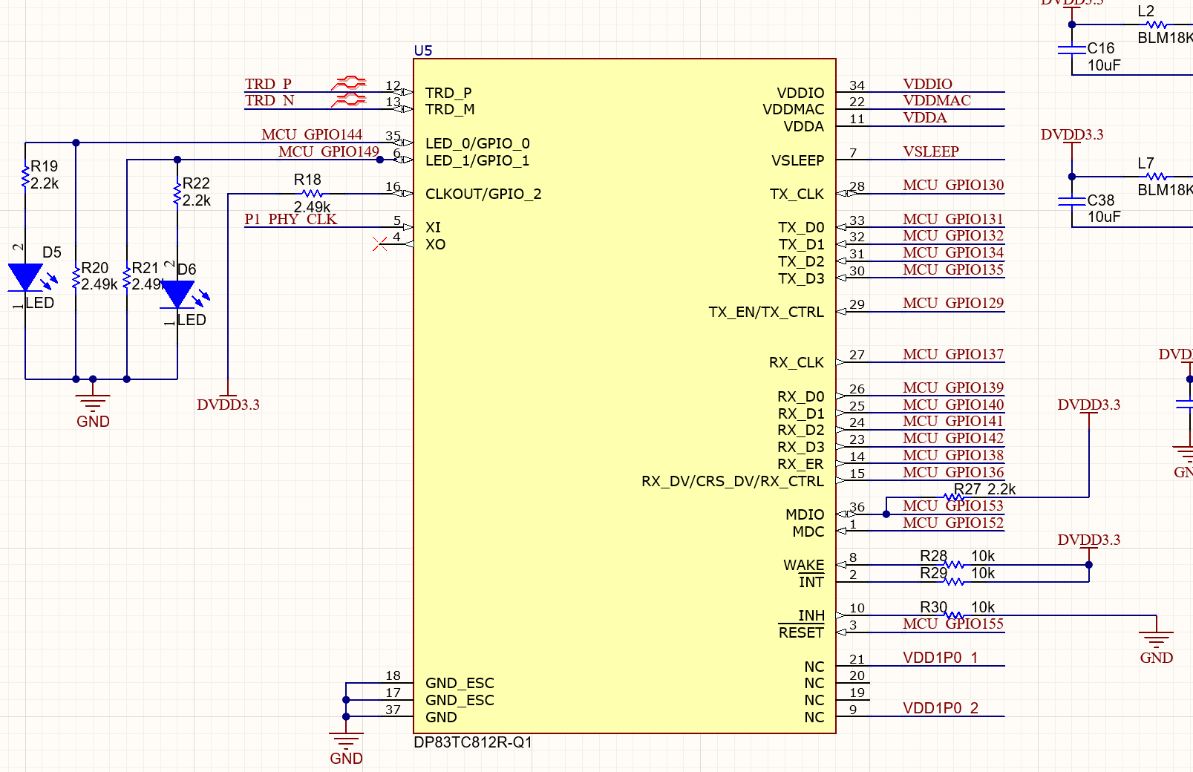Select the C16 10uF capacitor symbol
The height and width of the screenshot is (772, 1193).
tap(1072, 50)
